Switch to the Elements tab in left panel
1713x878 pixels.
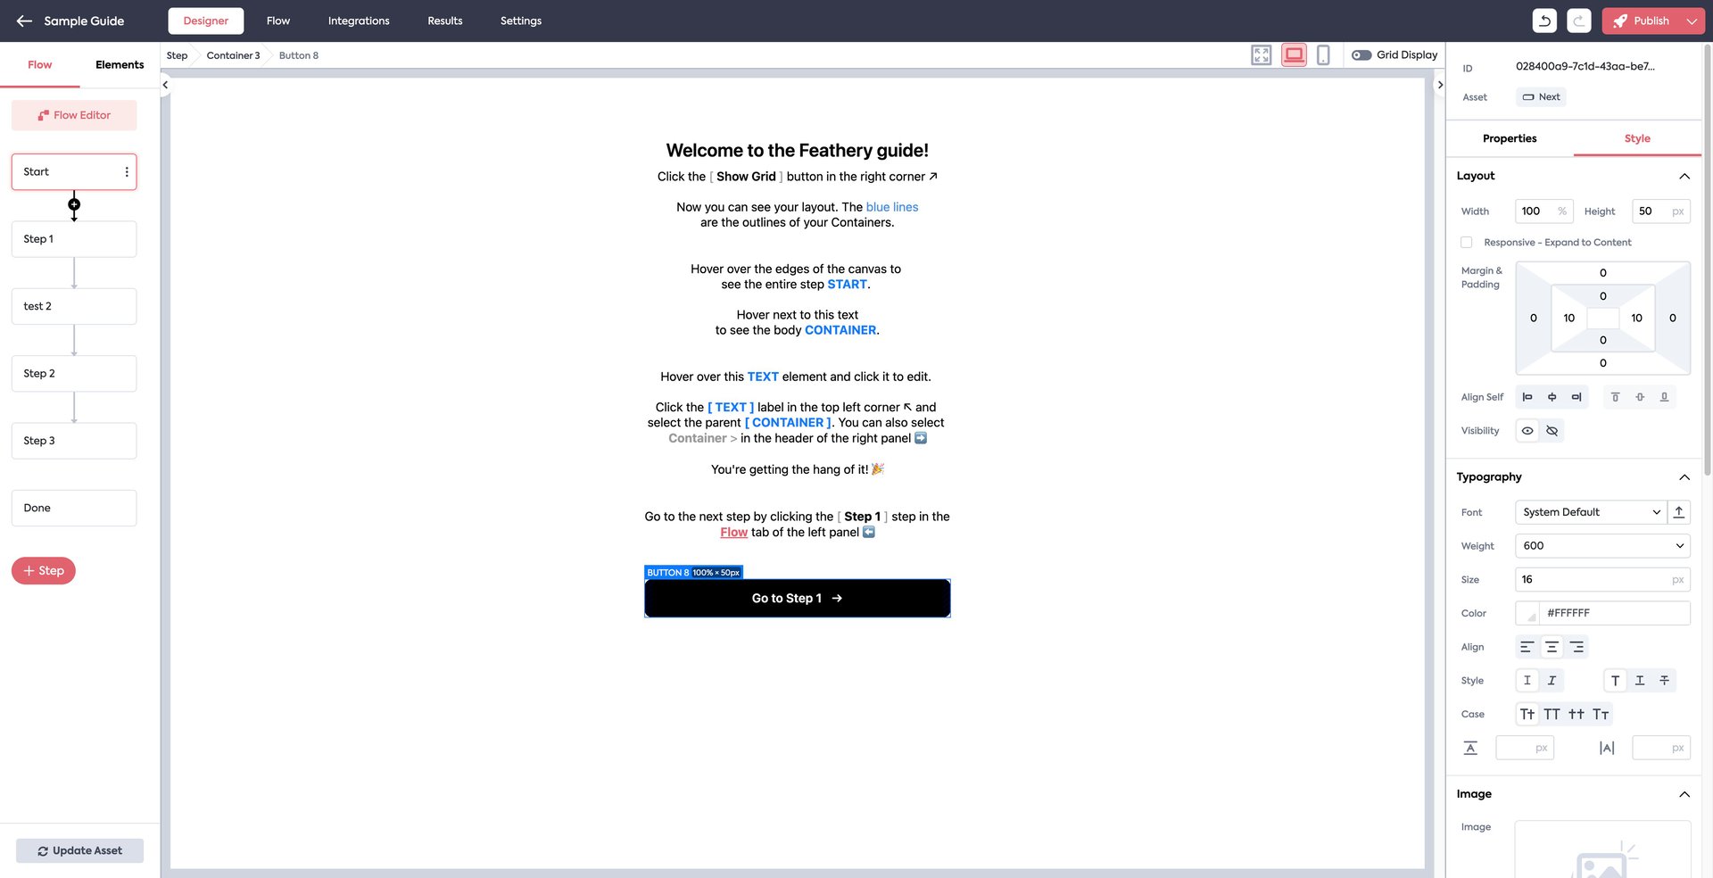[x=120, y=65]
